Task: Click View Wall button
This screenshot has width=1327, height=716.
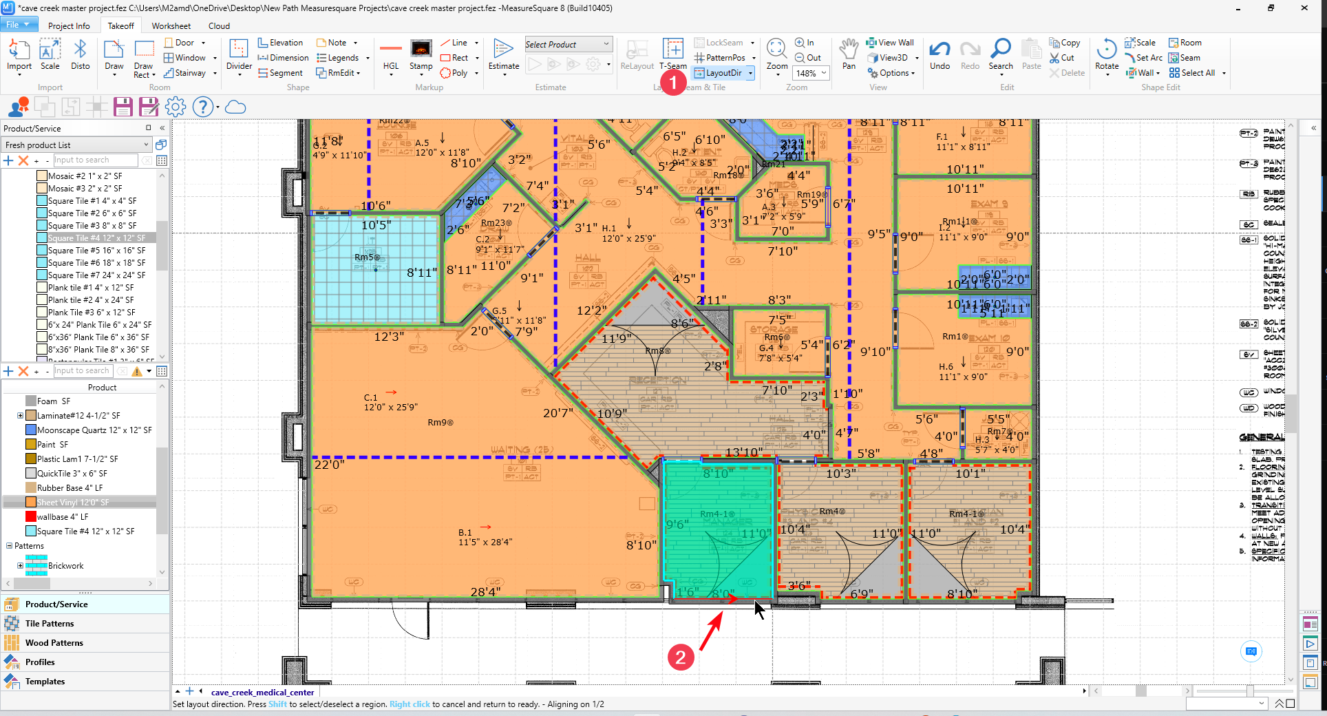Action: point(890,43)
